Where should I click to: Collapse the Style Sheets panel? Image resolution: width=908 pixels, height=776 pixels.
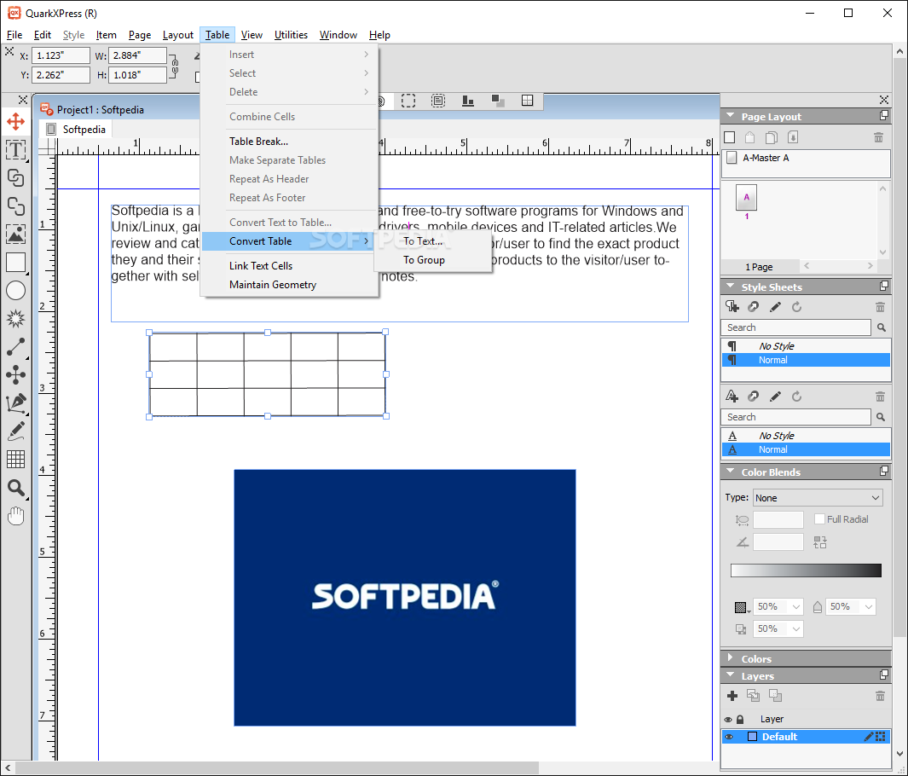coord(730,287)
